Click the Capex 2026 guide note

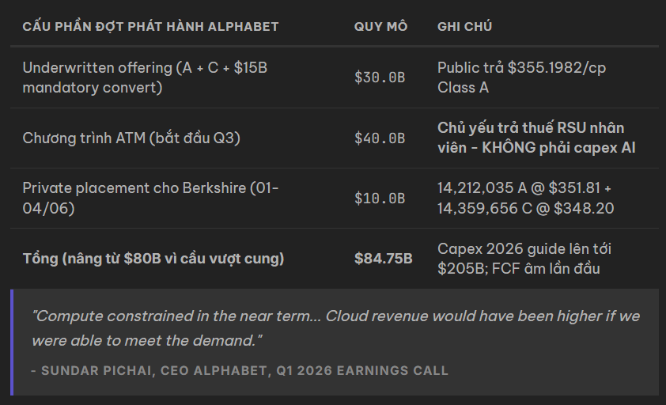pos(524,259)
